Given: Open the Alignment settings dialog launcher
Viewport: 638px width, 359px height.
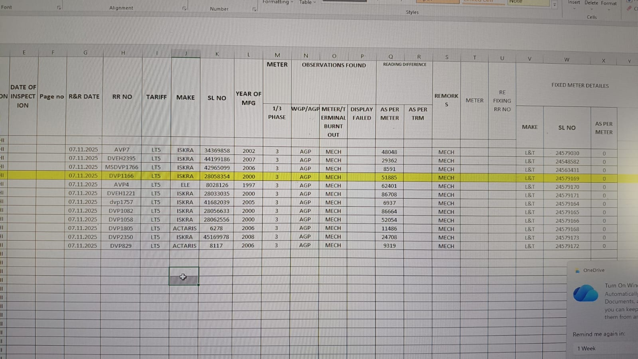Looking at the screenshot, I should tap(184, 8).
